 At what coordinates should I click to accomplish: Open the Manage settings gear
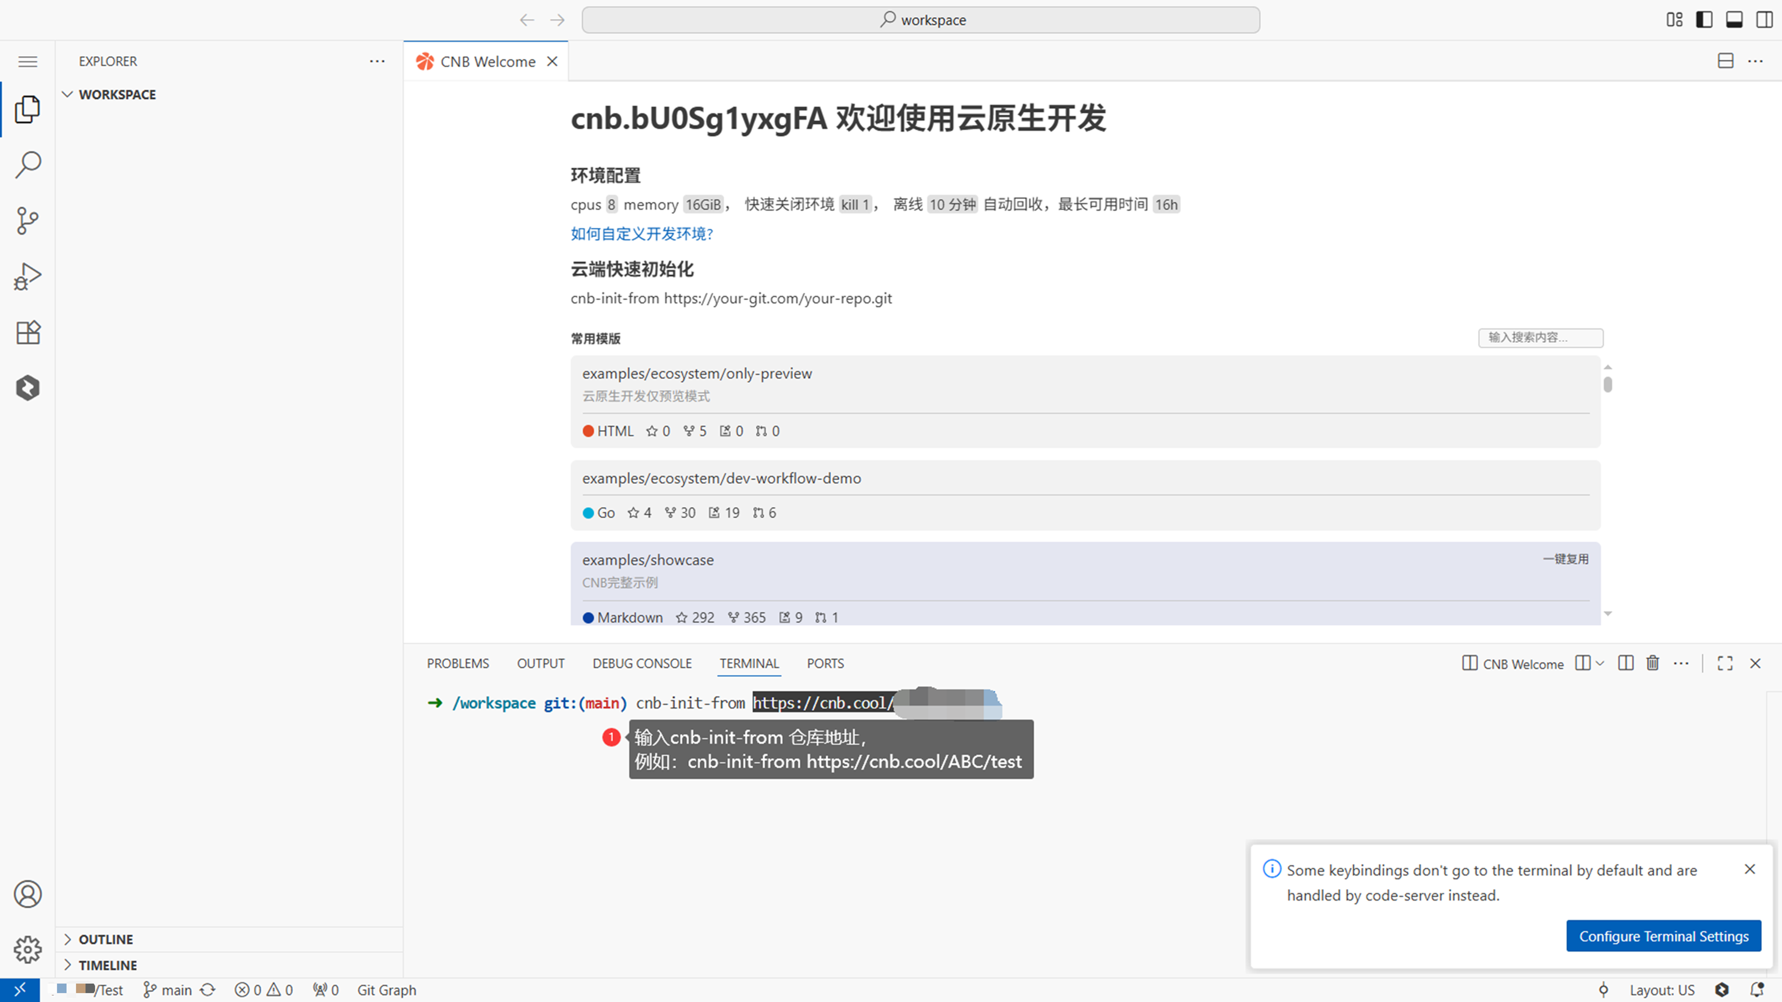(x=28, y=950)
